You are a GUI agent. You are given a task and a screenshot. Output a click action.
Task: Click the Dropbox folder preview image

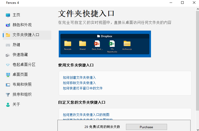click(105, 44)
